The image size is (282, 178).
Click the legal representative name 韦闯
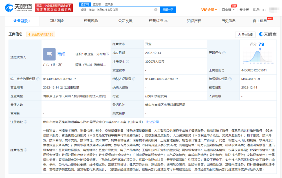pyautogui.click(x=61, y=54)
